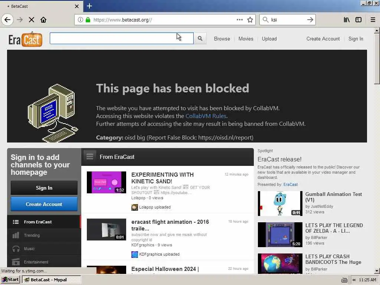Click the black Sign In sidebar button

pyautogui.click(x=44, y=188)
